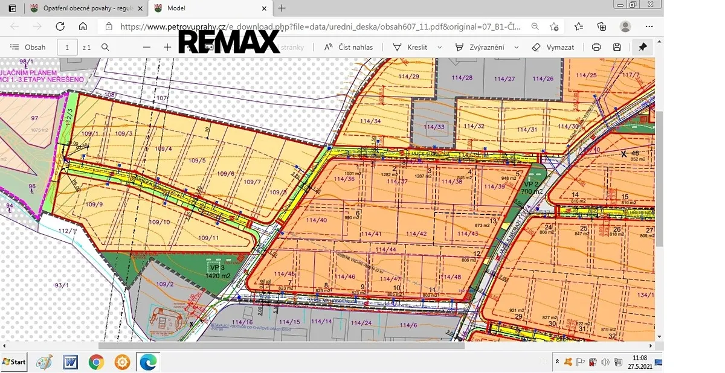
Task: Open the Collections panel
Action: click(x=602, y=27)
